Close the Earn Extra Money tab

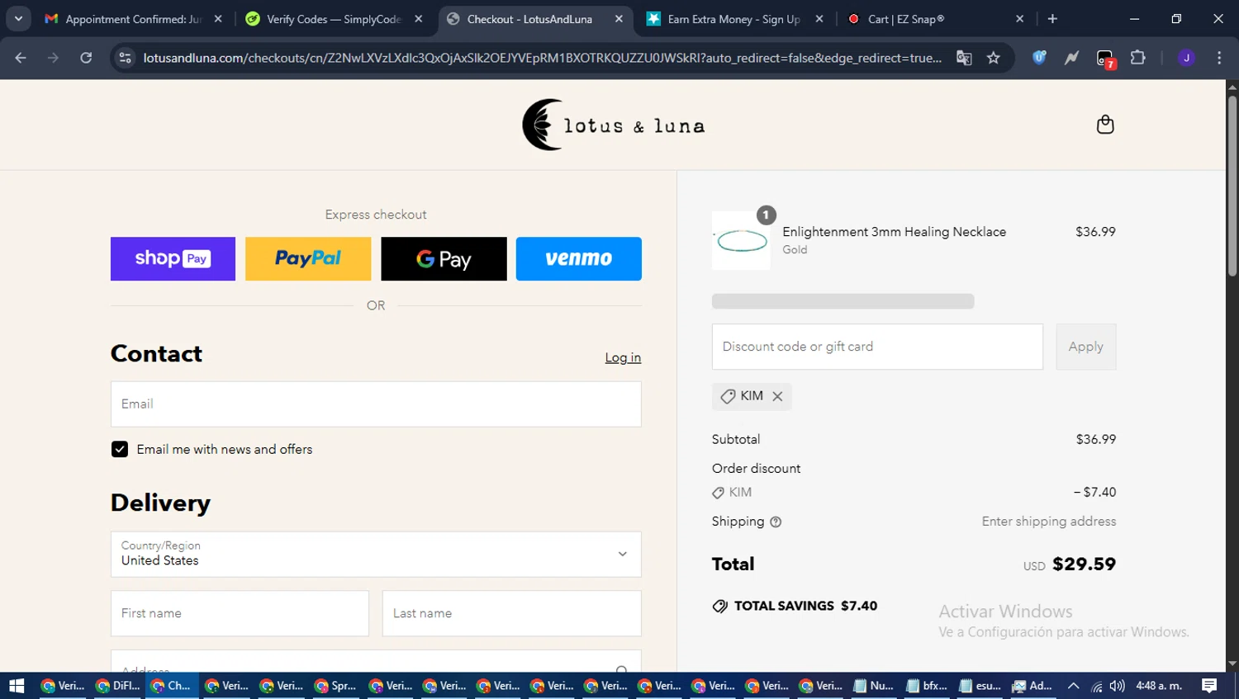[819, 19]
